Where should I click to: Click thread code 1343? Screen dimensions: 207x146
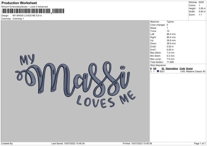pos(183,71)
